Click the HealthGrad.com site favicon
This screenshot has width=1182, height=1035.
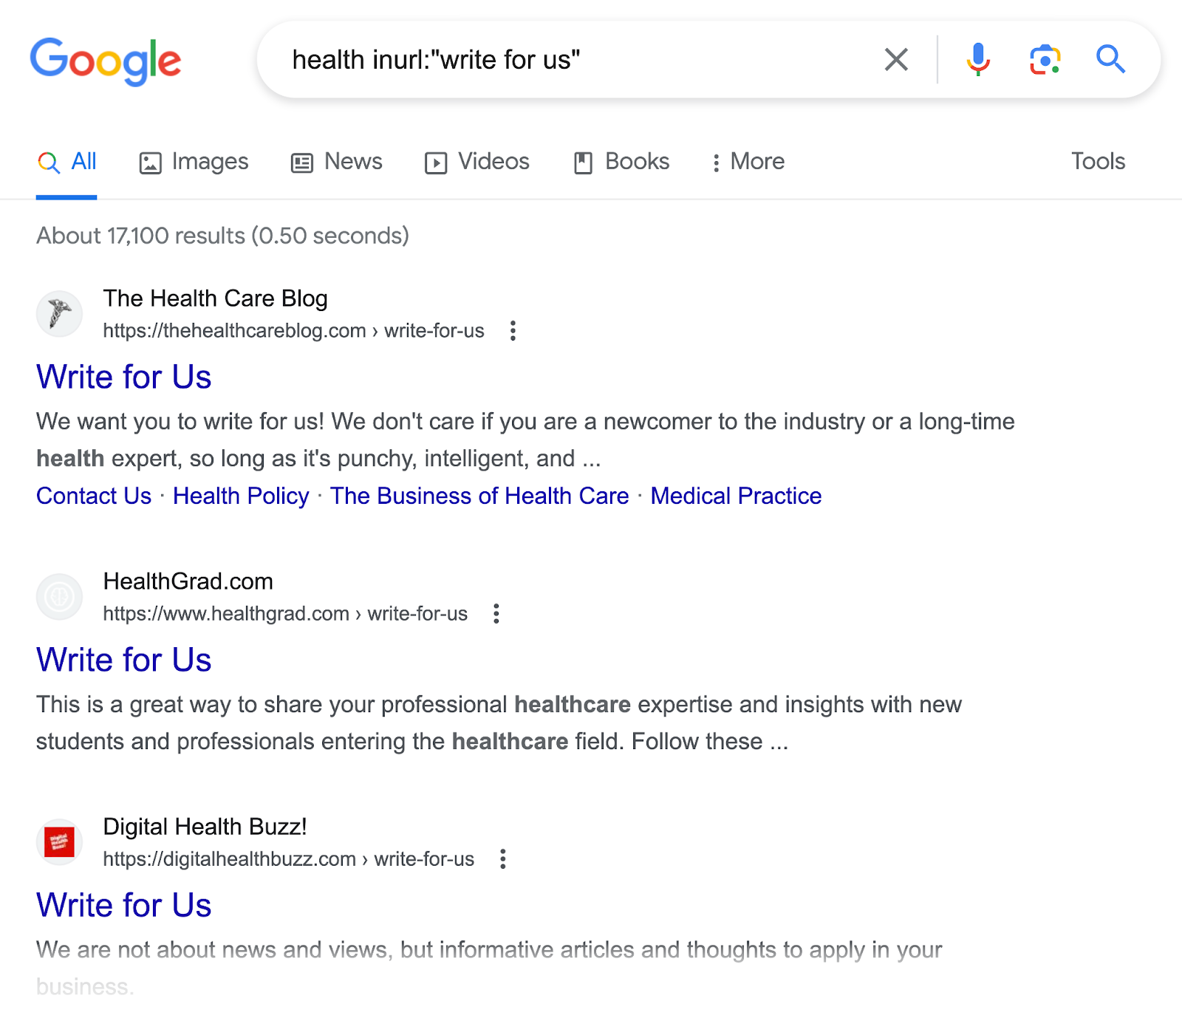59,596
